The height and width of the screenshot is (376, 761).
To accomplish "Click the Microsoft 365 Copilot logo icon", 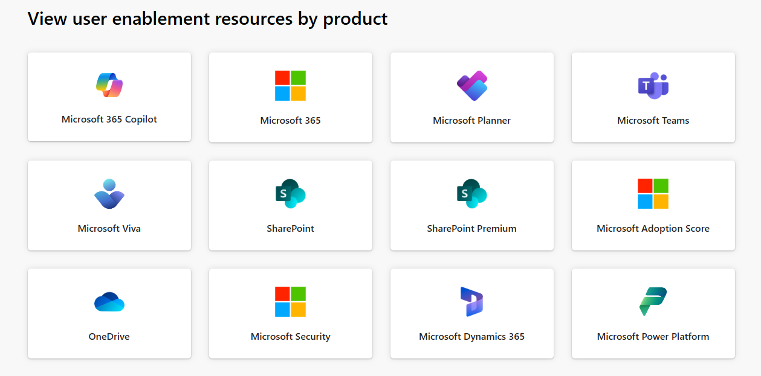I will click(x=109, y=84).
